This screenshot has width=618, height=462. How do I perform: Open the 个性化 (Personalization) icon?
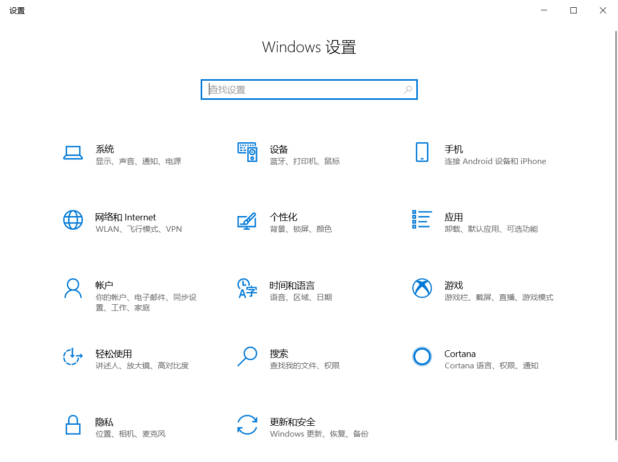[x=247, y=220]
